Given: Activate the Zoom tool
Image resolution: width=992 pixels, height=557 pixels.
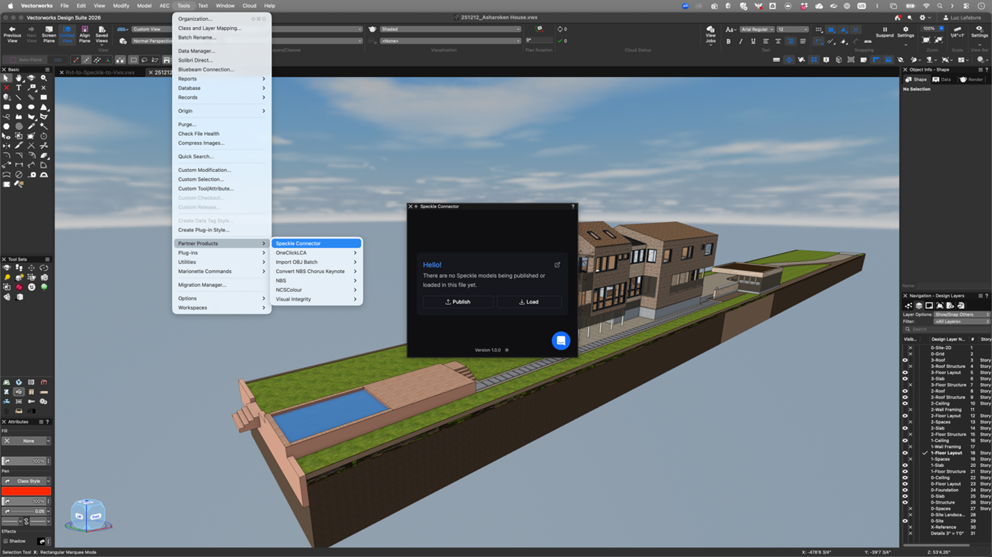Looking at the screenshot, I should (x=43, y=78).
